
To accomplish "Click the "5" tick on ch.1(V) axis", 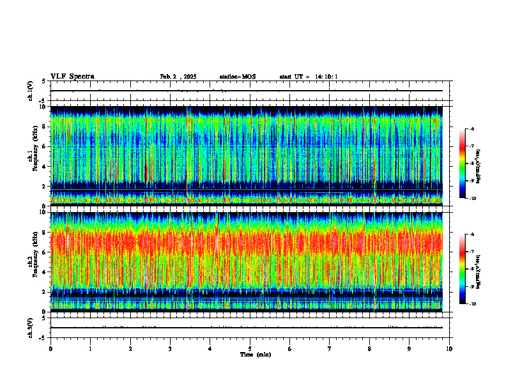I will [43, 81].
